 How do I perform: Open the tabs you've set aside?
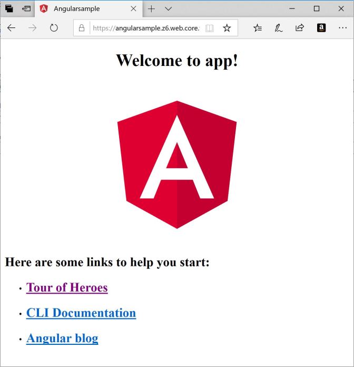click(x=9, y=8)
